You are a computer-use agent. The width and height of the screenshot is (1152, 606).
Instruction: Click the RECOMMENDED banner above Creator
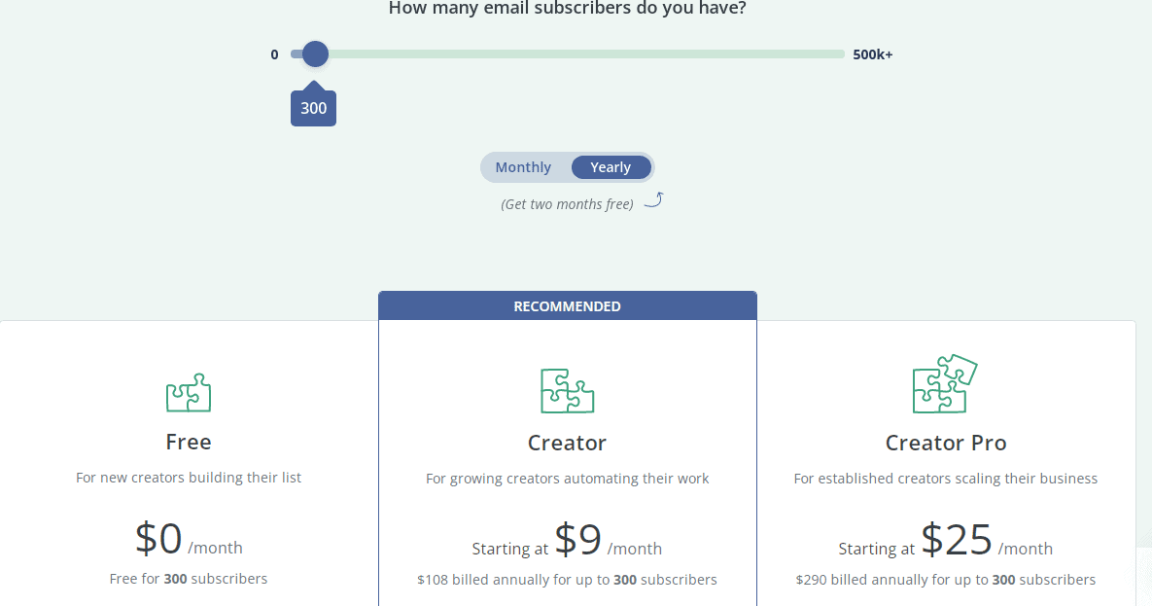pyautogui.click(x=567, y=305)
